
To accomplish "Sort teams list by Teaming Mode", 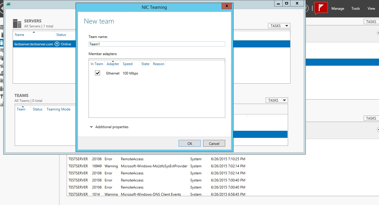I will click(58, 109).
